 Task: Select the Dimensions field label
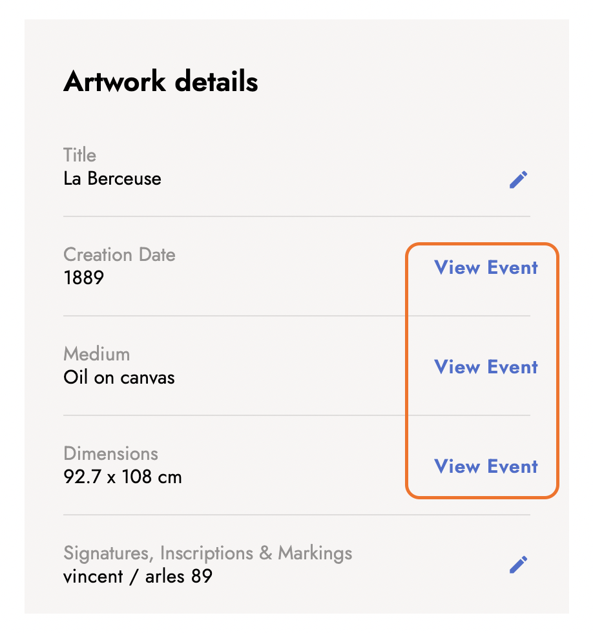click(110, 453)
